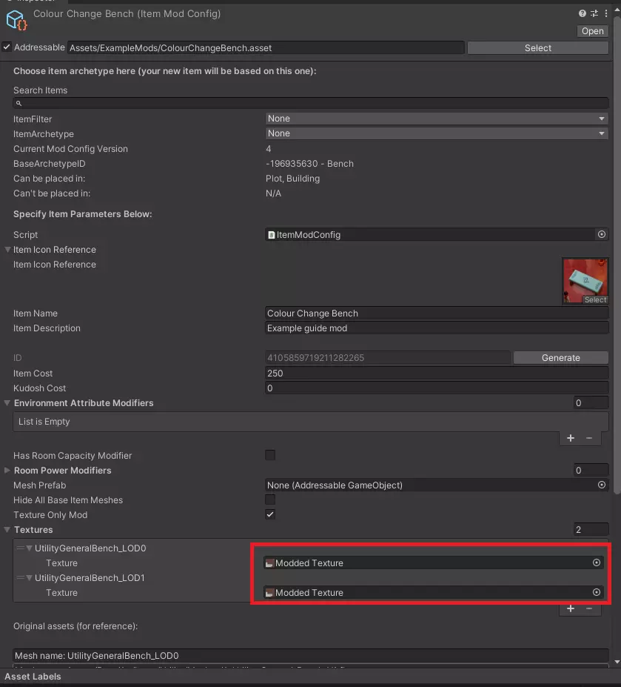Select the item icon thumbnail
This screenshot has width=621, height=687.
click(585, 280)
